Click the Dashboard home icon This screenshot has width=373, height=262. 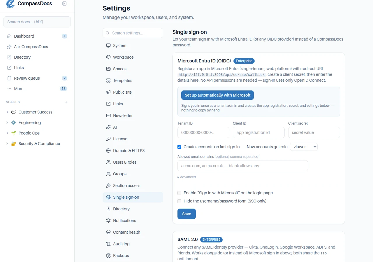tap(9, 36)
